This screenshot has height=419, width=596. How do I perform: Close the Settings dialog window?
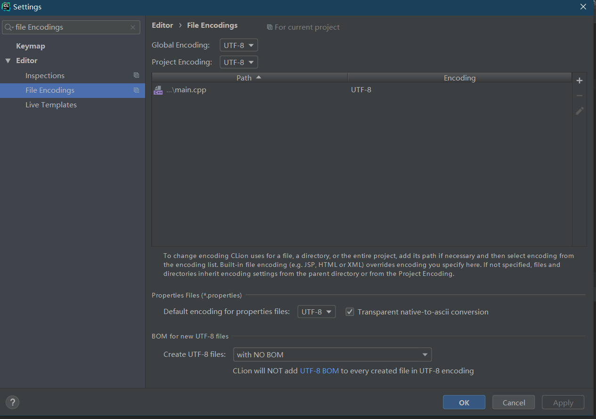click(583, 7)
